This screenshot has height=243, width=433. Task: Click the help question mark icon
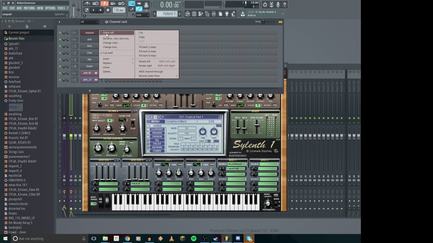click(x=284, y=5)
